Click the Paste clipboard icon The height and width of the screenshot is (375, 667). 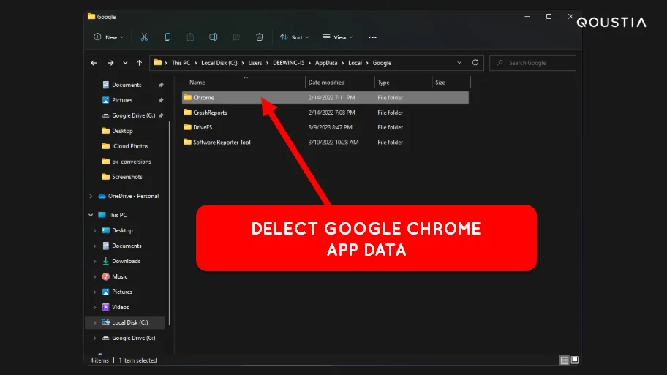pyautogui.click(x=190, y=37)
